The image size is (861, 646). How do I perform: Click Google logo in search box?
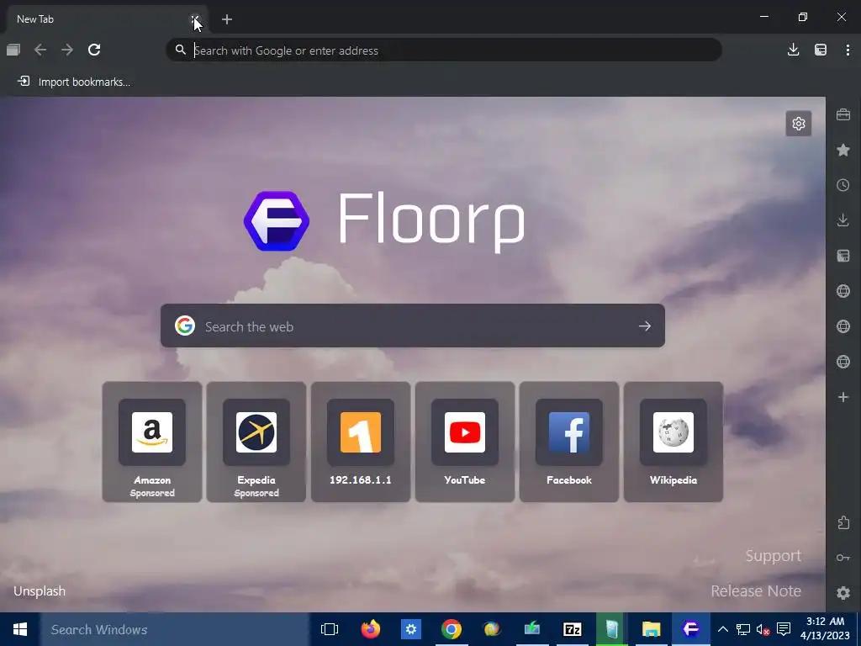click(x=185, y=326)
